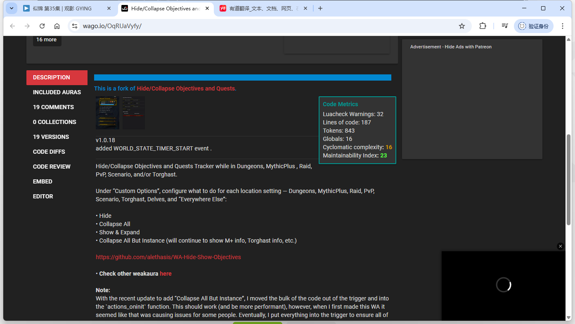
Task: Open the first screenshot thumbnail
Action: (107, 113)
